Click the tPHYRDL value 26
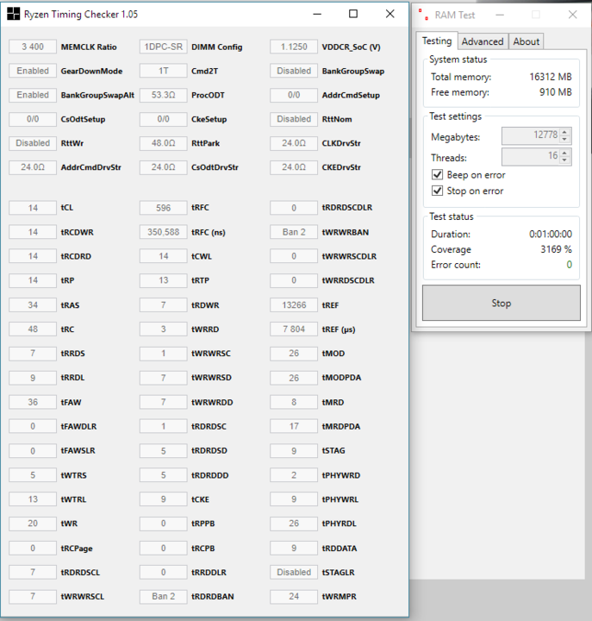Viewport: 592px width, 621px height. [294, 524]
